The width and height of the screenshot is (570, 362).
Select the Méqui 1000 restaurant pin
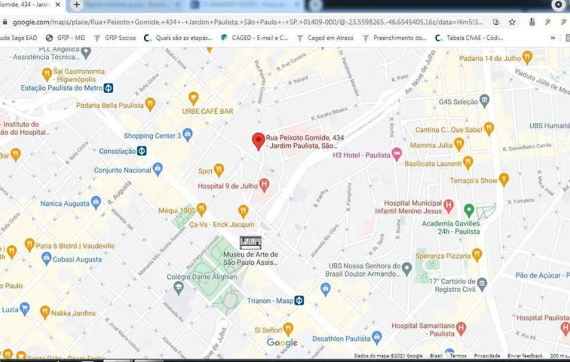coord(202,209)
